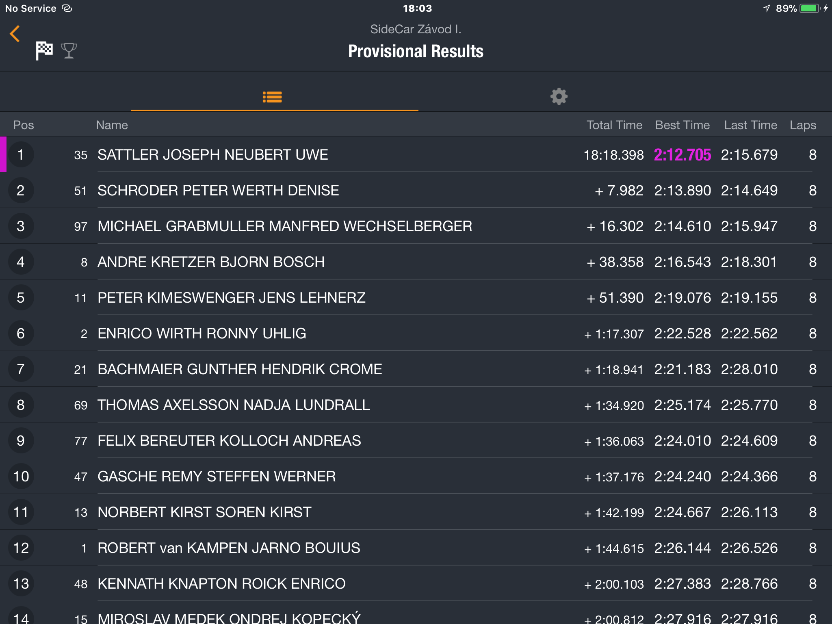The height and width of the screenshot is (624, 832).
Task: Open the trophy standings view
Action: tap(69, 51)
